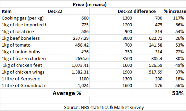Image resolution: width=186 pixels, height=111 pixels.
Task: Click the '1kg of local rice' cell
Action: [x=18, y=32]
